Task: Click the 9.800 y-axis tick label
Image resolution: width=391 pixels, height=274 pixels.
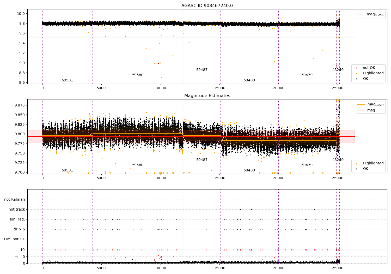Action: (x=20, y=134)
